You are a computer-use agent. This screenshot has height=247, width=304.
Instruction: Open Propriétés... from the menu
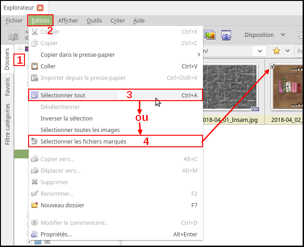[x=115, y=234]
